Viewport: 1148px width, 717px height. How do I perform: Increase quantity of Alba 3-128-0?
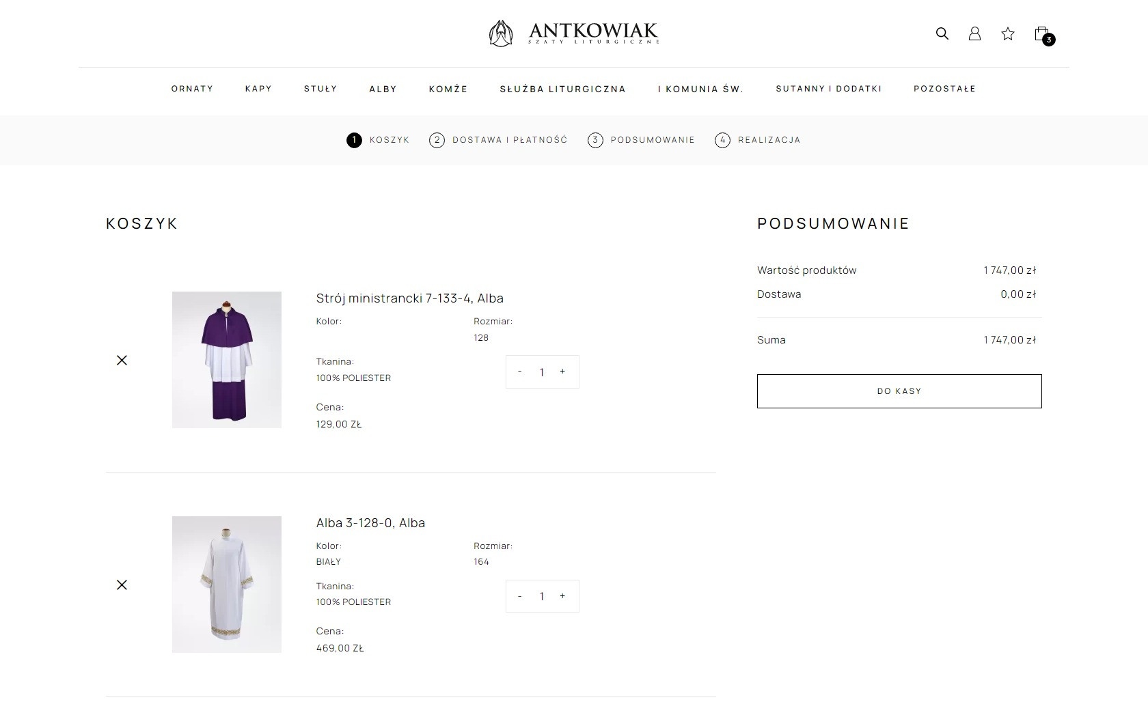click(562, 596)
